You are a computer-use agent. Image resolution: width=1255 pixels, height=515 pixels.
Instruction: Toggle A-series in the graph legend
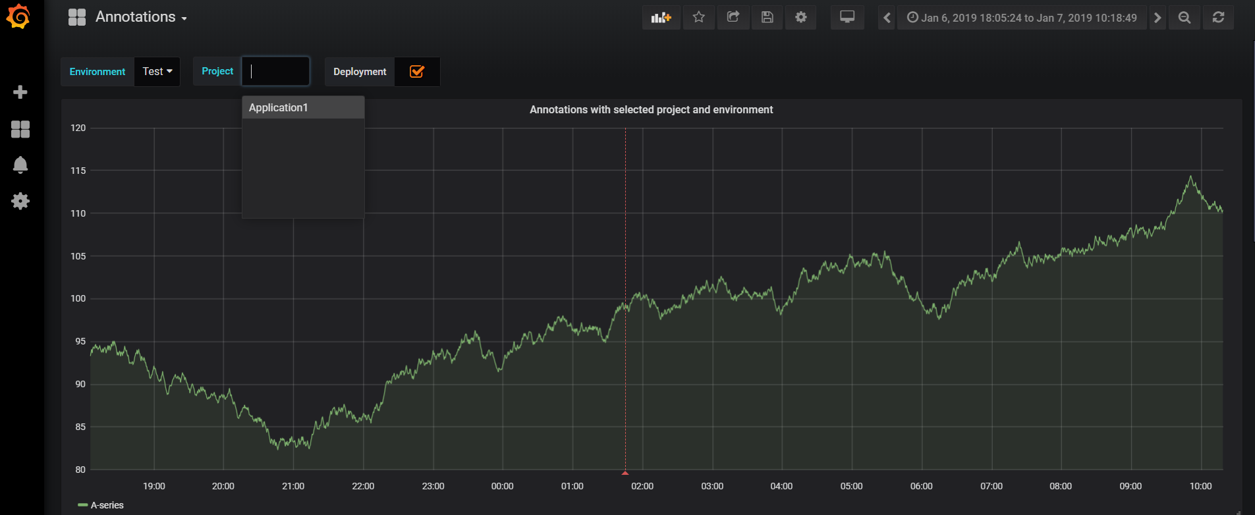pos(107,505)
